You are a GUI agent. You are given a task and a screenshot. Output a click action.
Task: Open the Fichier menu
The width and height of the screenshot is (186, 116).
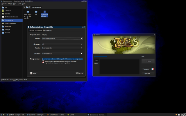pyautogui.click(x=4, y=4)
